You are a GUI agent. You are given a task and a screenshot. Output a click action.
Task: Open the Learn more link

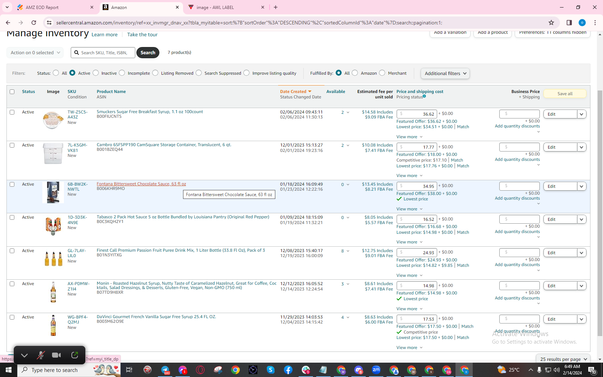(104, 34)
